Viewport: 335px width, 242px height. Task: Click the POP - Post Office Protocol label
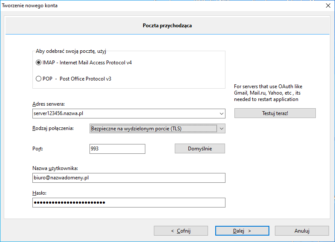pos(77,79)
